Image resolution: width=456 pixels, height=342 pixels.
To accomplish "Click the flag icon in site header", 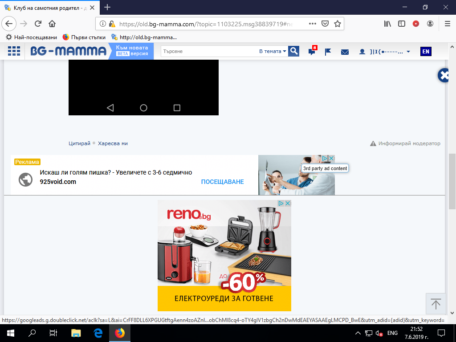I will [x=328, y=52].
